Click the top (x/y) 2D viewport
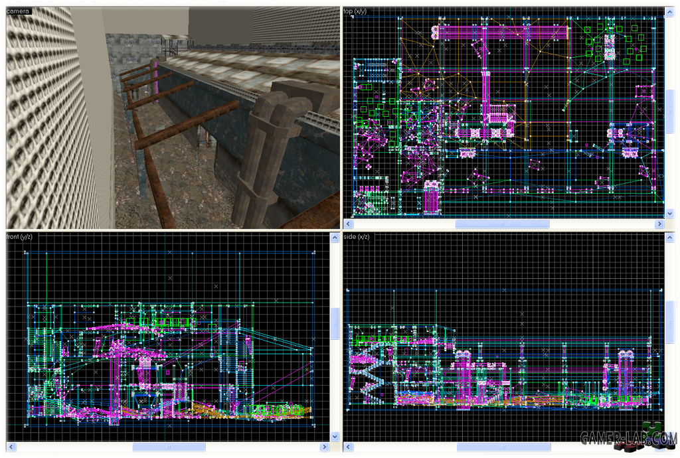 [x=503, y=113]
